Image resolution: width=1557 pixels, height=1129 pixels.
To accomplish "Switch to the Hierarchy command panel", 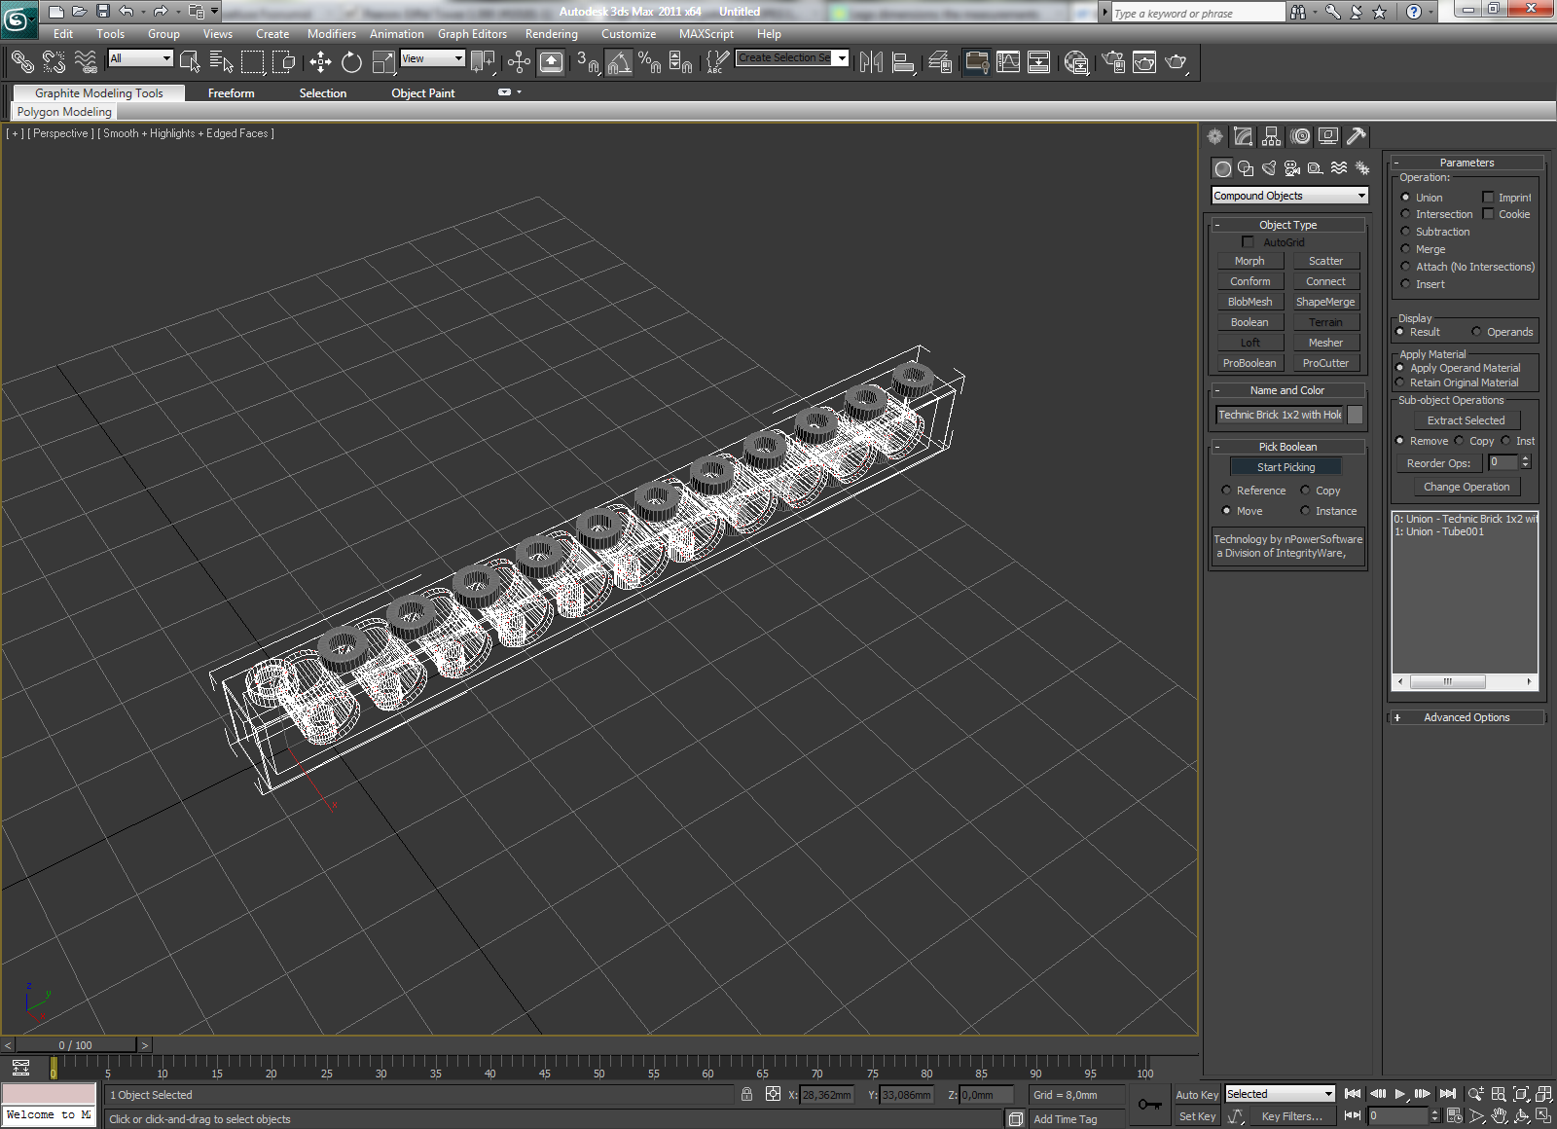I will coord(1272,136).
